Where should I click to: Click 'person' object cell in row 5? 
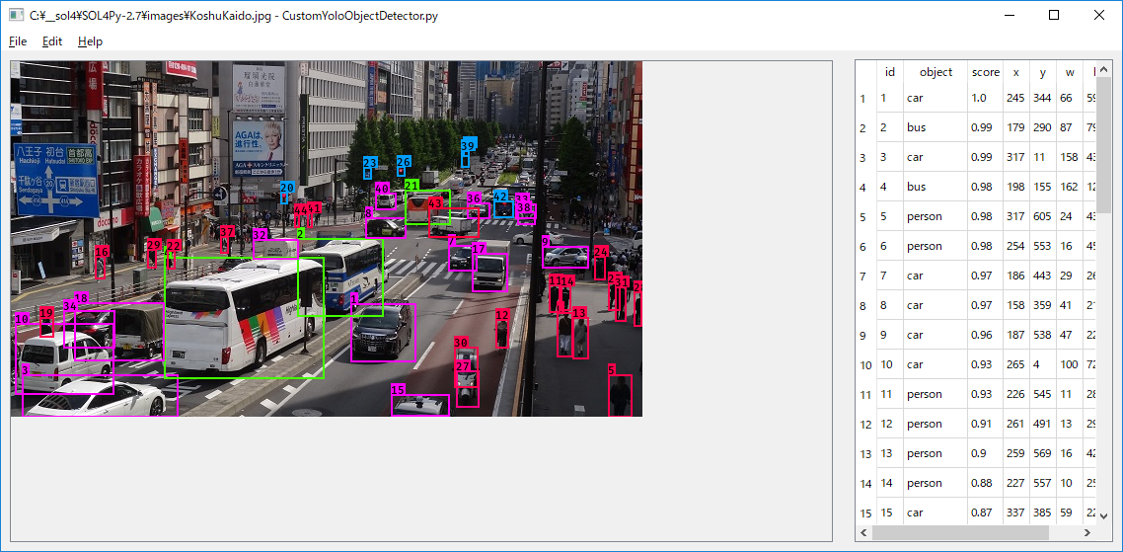coord(936,216)
